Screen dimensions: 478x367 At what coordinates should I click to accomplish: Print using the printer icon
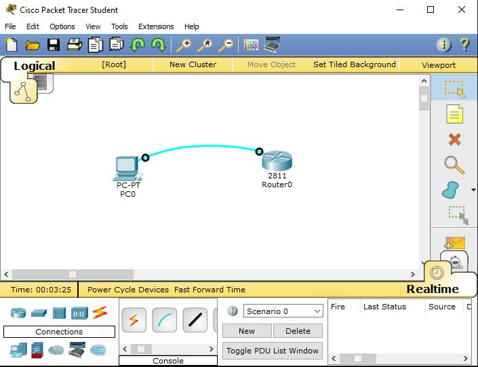(x=75, y=45)
